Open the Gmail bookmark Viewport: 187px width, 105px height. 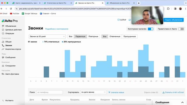[4, 14]
